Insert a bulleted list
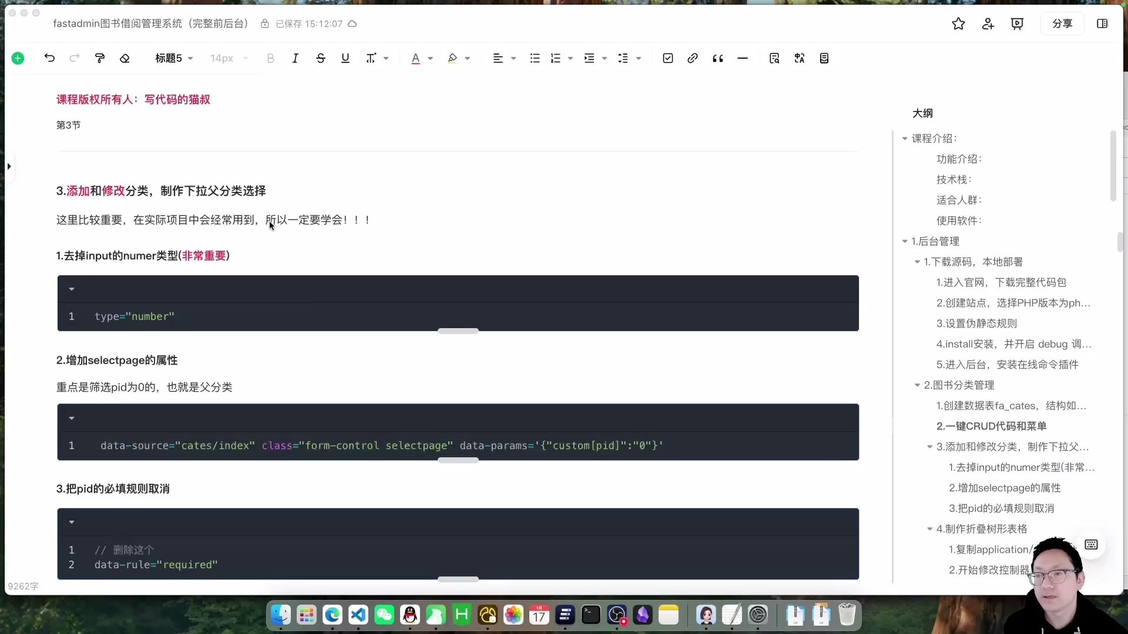The height and width of the screenshot is (634, 1128). [x=535, y=58]
